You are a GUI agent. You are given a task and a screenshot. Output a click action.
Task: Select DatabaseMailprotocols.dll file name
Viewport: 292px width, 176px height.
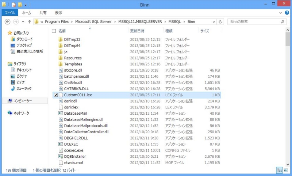[86, 126]
